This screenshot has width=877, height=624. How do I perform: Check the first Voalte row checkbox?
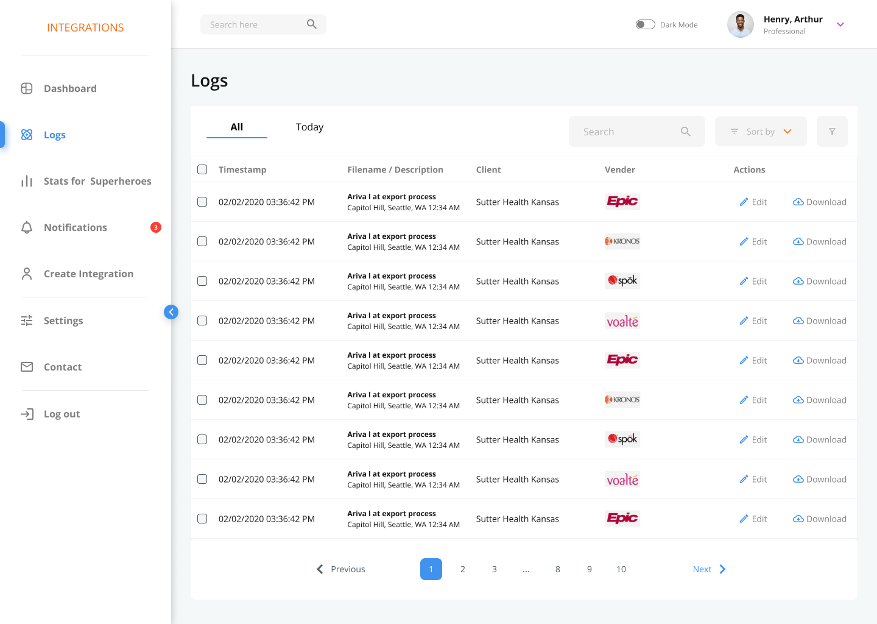tap(202, 321)
